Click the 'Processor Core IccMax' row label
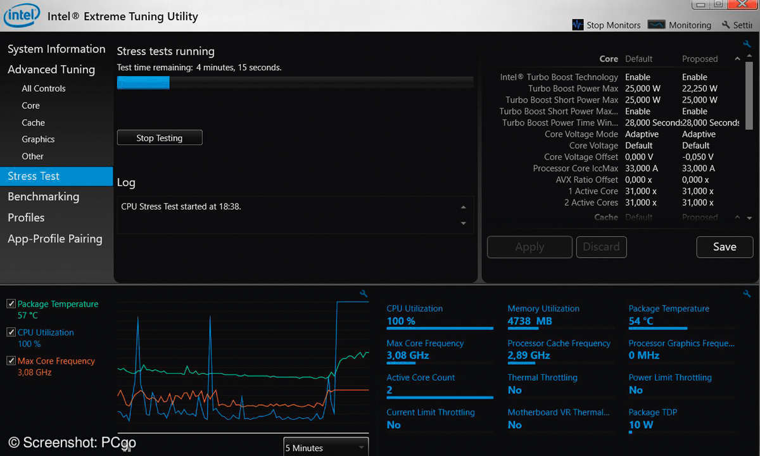Screen dimensions: 760x456 click(x=575, y=168)
